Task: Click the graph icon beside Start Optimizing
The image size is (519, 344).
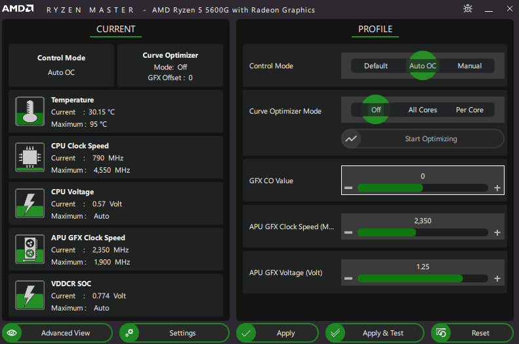Action: (x=351, y=139)
